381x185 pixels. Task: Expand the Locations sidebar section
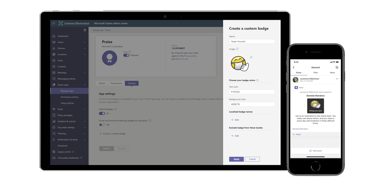[x=85, y=54]
